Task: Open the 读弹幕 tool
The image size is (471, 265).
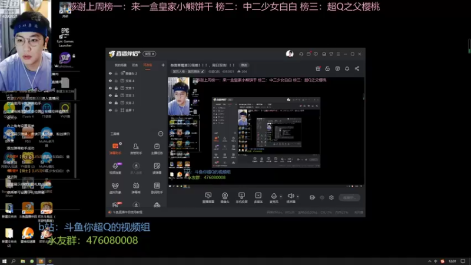Action: coord(157,168)
